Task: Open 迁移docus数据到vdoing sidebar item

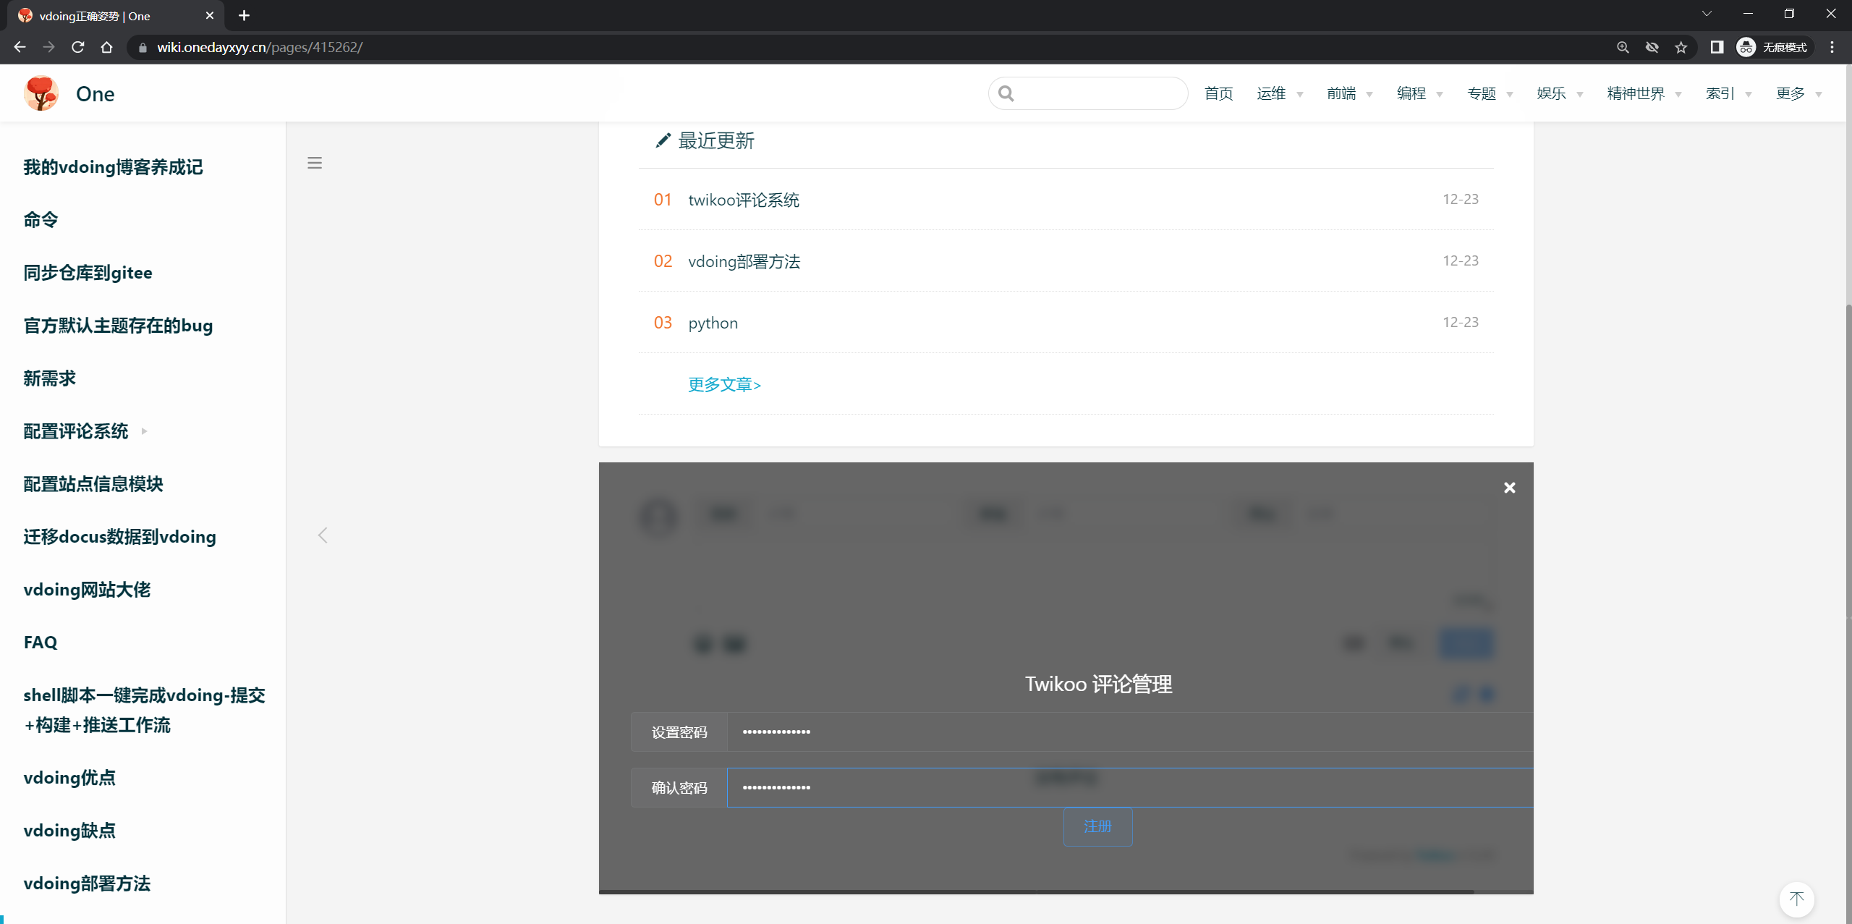Action: (x=119, y=537)
